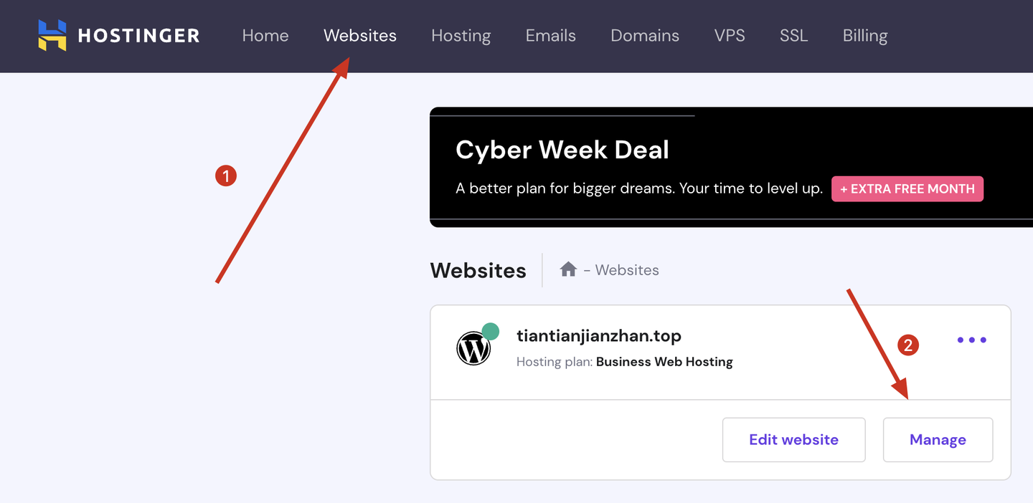Go to the VPS menu item
This screenshot has width=1033, height=503.
pyautogui.click(x=730, y=36)
